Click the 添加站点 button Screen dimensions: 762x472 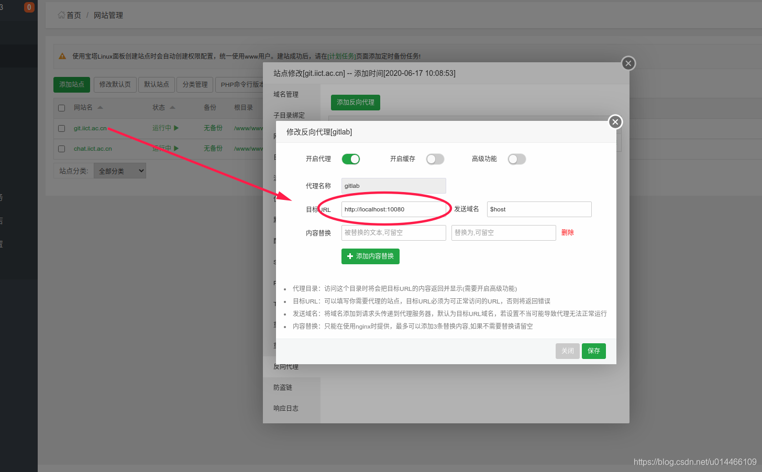(x=72, y=84)
